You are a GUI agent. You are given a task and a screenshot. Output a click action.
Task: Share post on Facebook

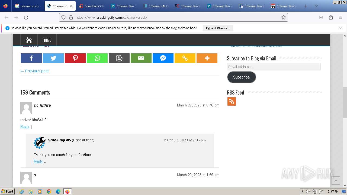31,58
